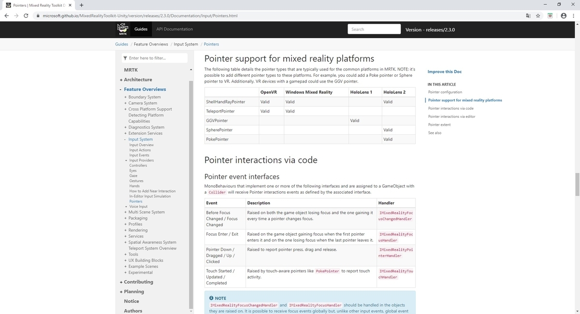This screenshot has height=314, width=580.
Task: Close the Pointers browser tab
Action: click(x=70, y=5)
